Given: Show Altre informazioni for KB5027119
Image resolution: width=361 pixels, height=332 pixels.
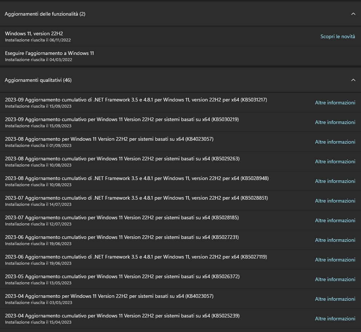Looking at the screenshot, I should click(x=335, y=260).
